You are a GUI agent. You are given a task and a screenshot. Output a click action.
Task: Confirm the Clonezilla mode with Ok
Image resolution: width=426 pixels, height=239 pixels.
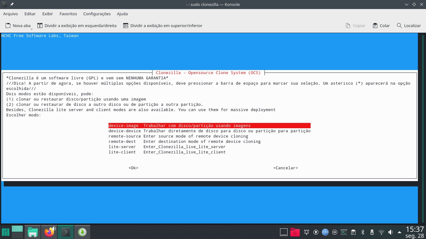133,168
